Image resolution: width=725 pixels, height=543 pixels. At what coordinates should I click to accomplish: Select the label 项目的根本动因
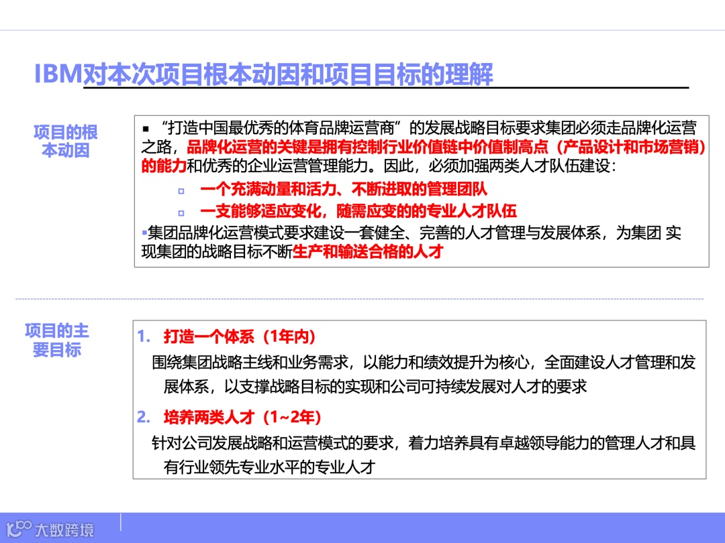coord(66,141)
